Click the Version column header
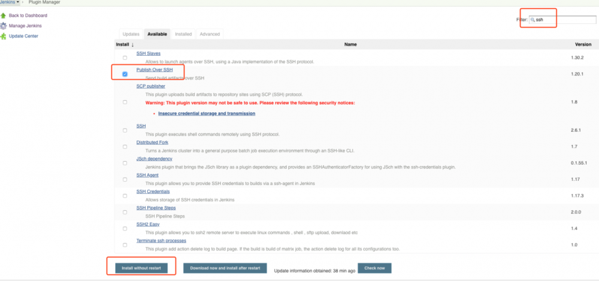The height and width of the screenshot is (281, 599). tap(583, 45)
